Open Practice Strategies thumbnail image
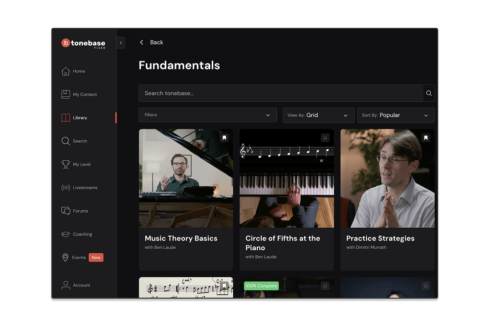The height and width of the screenshot is (326, 489). (387, 178)
